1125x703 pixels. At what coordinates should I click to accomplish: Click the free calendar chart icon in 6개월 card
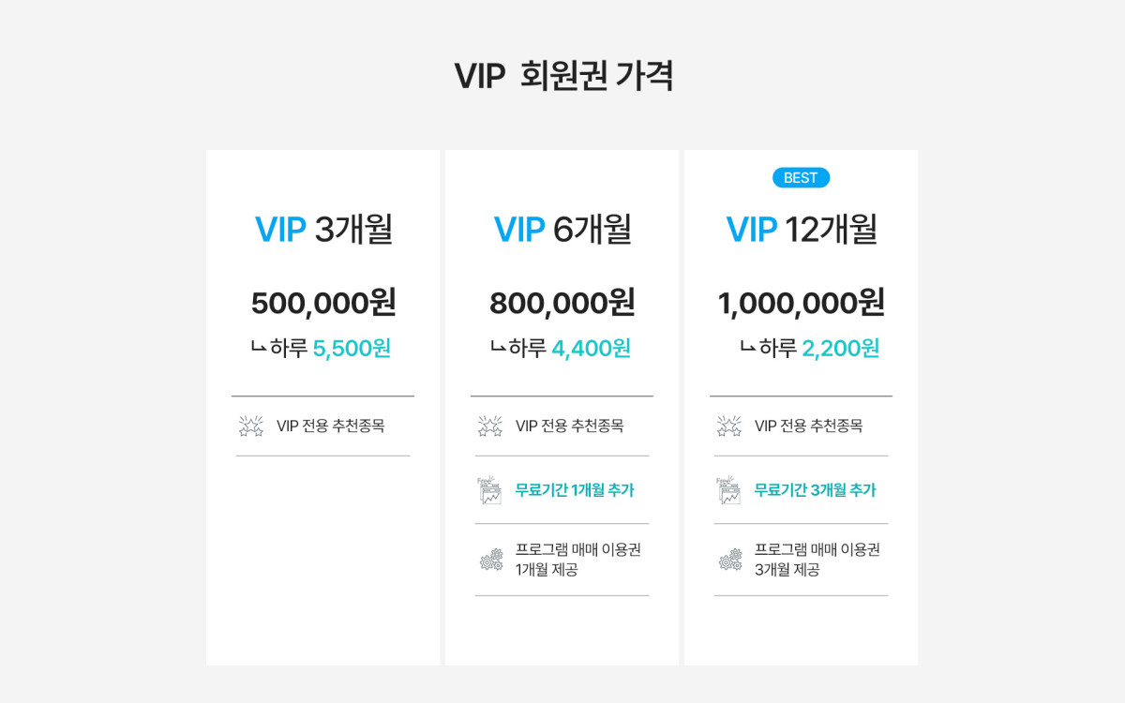tap(489, 490)
